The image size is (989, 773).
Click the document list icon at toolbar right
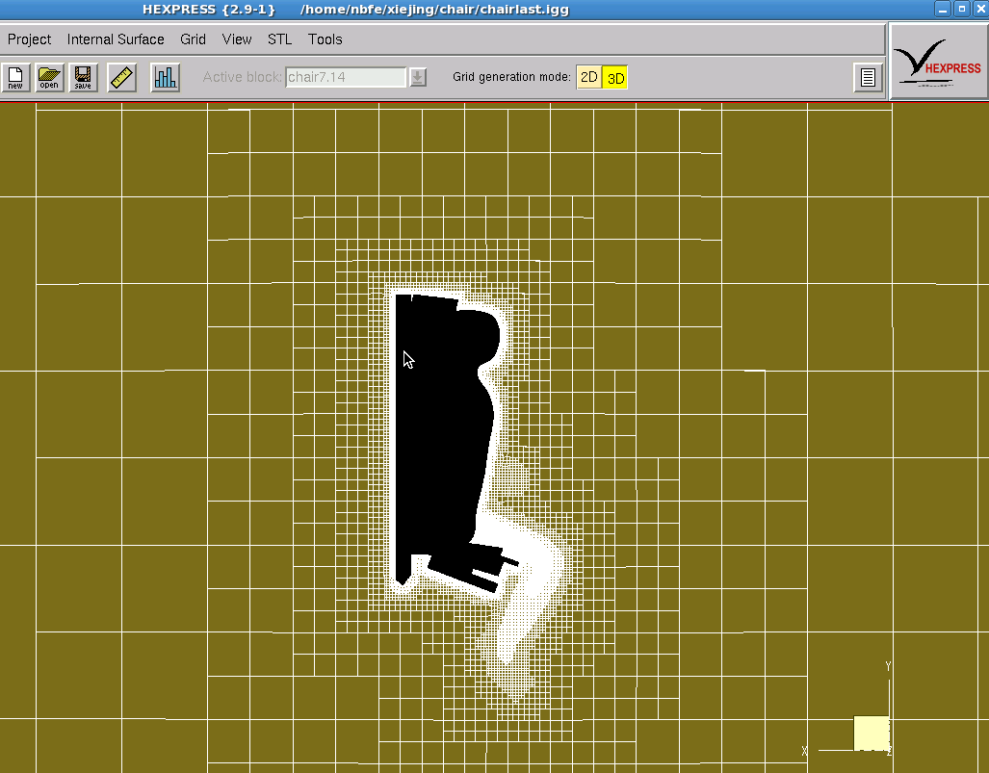pos(868,78)
